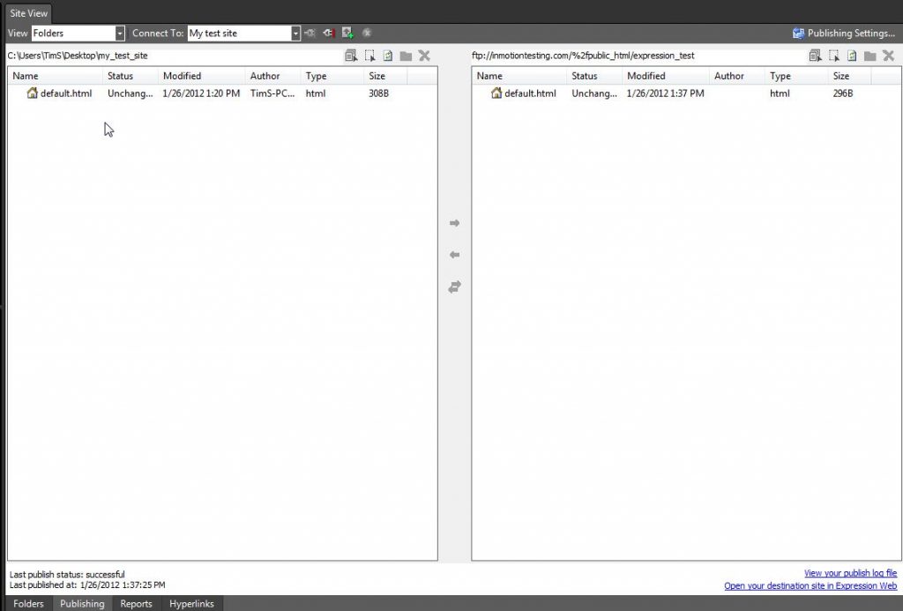The image size is (903, 611).
Task: Delete the selected local file
Action: pyautogui.click(x=424, y=55)
